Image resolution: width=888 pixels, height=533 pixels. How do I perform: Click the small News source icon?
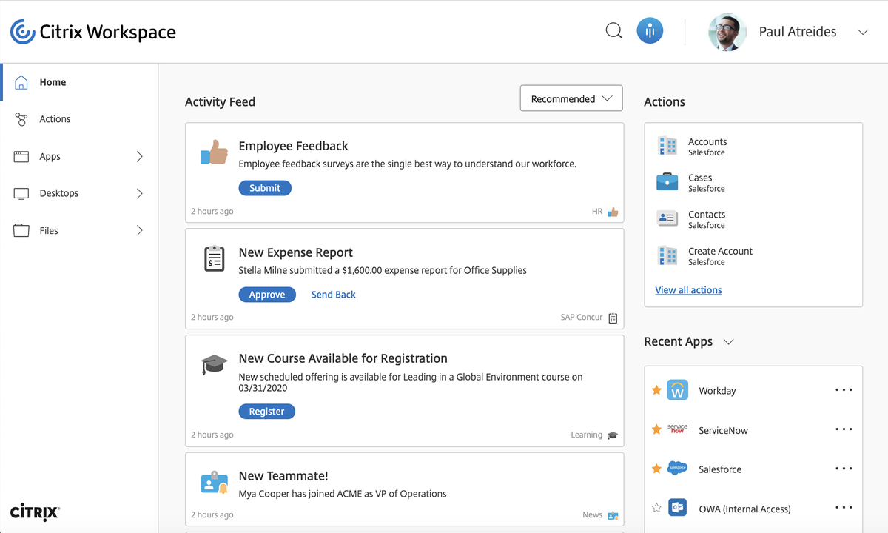click(613, 515)
